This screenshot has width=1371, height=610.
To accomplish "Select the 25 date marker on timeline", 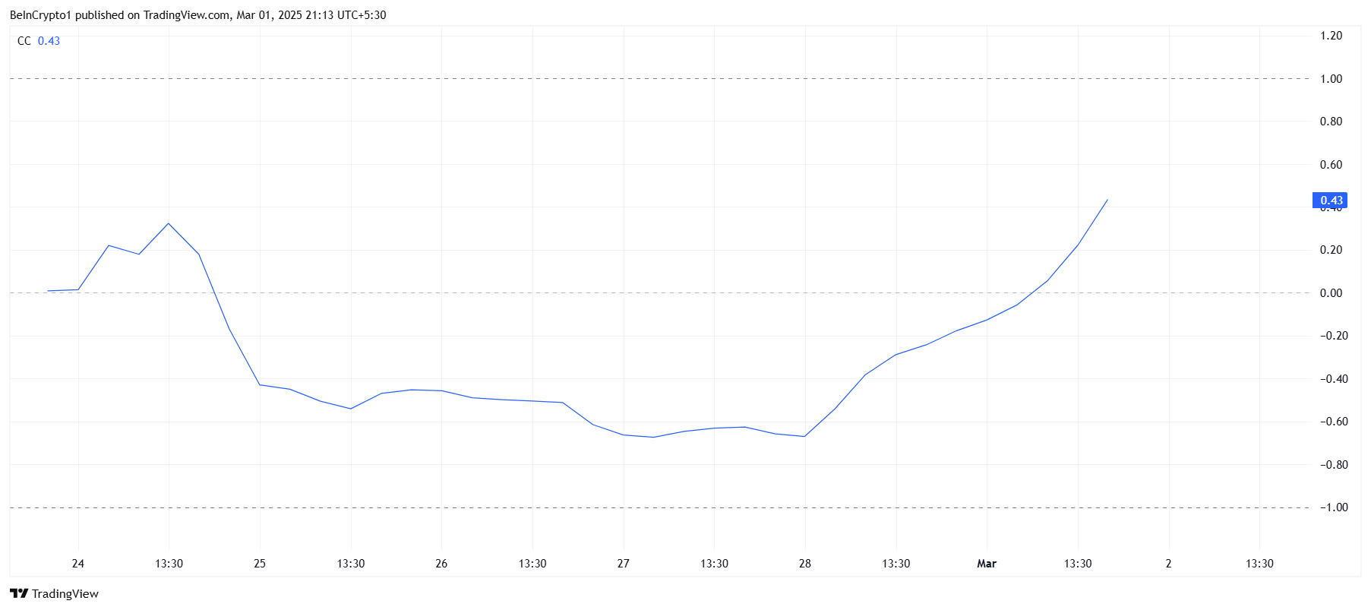I will tap(260, 564).
